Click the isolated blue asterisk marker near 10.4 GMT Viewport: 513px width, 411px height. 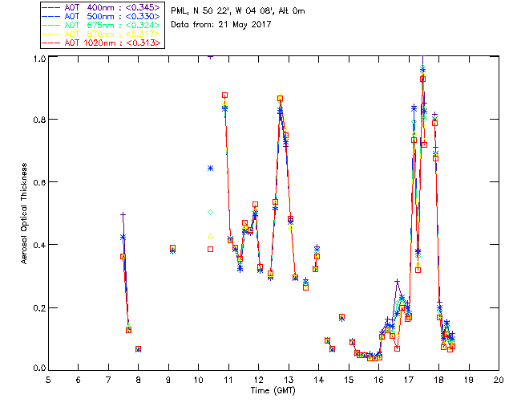tap(210, 168)
